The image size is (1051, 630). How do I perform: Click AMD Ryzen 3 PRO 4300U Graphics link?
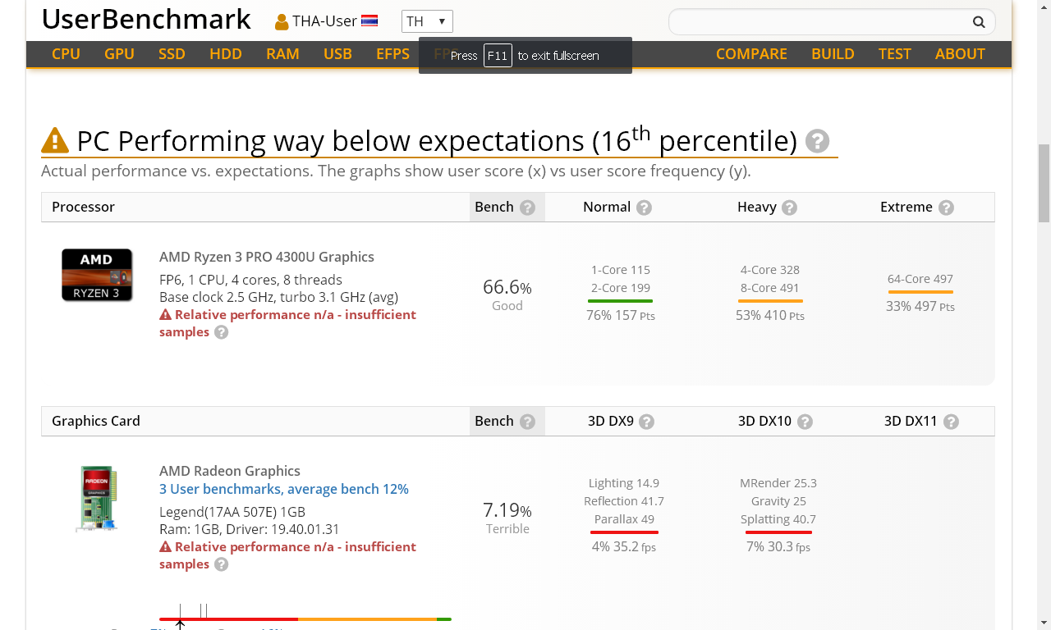[x=267, y=257]
